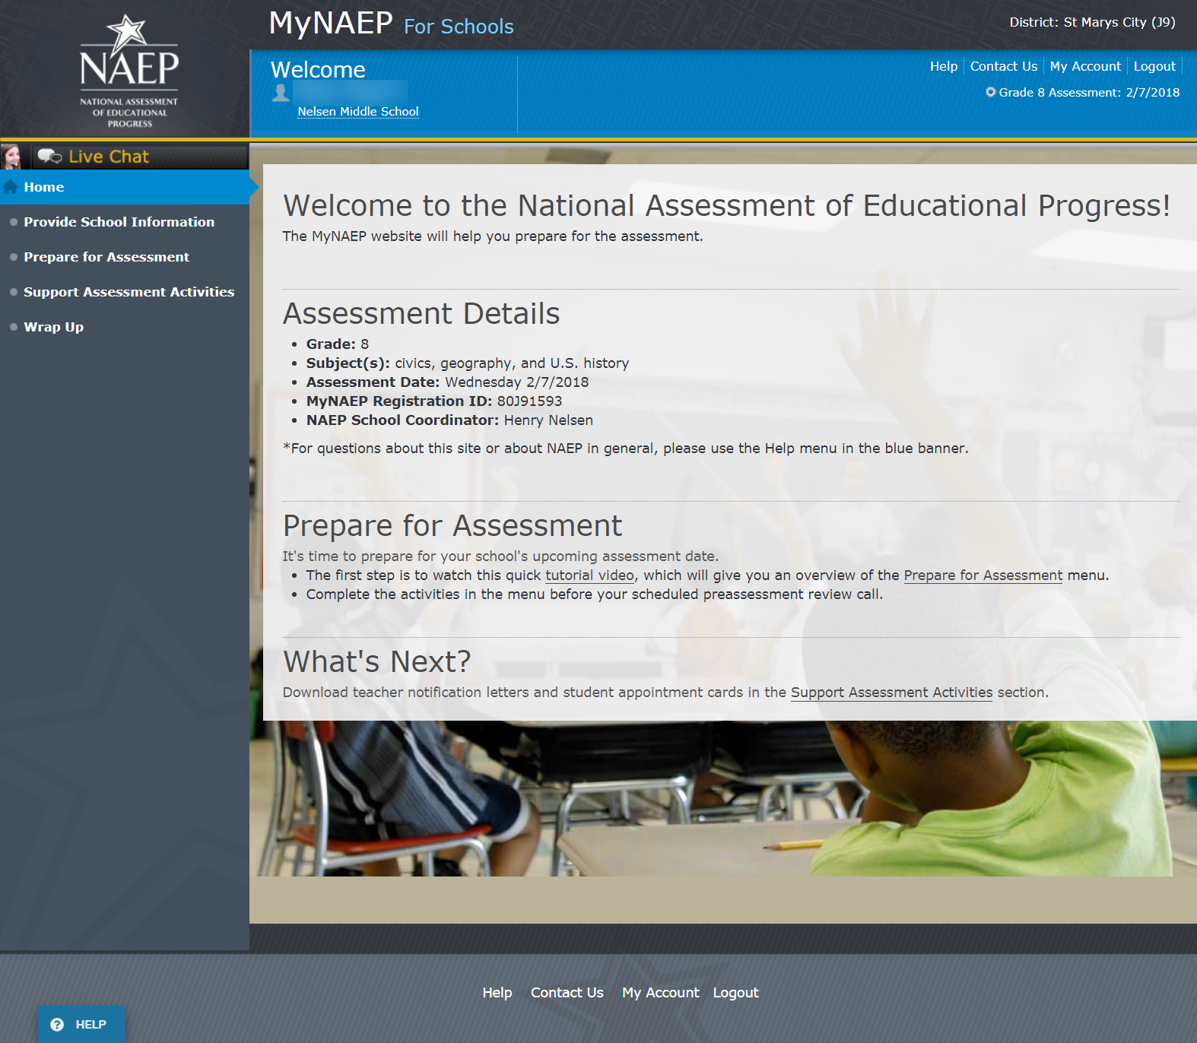The image size is (1197, 1043).
Task: Click Help in the footer
Action: click(x=497, y=993)
